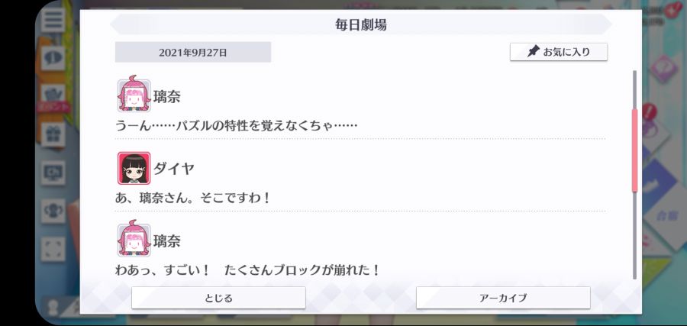Click the pin icon on お気に入り
This screenshot has width=687, height=326.
pyautogui.click(x=533, y=52)
